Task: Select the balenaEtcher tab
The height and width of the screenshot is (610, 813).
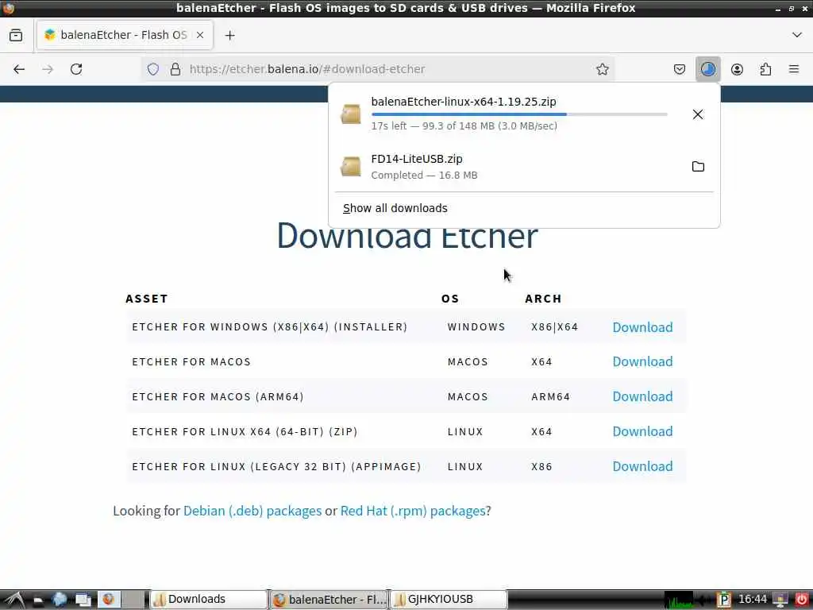Action: tap(125, 35)
